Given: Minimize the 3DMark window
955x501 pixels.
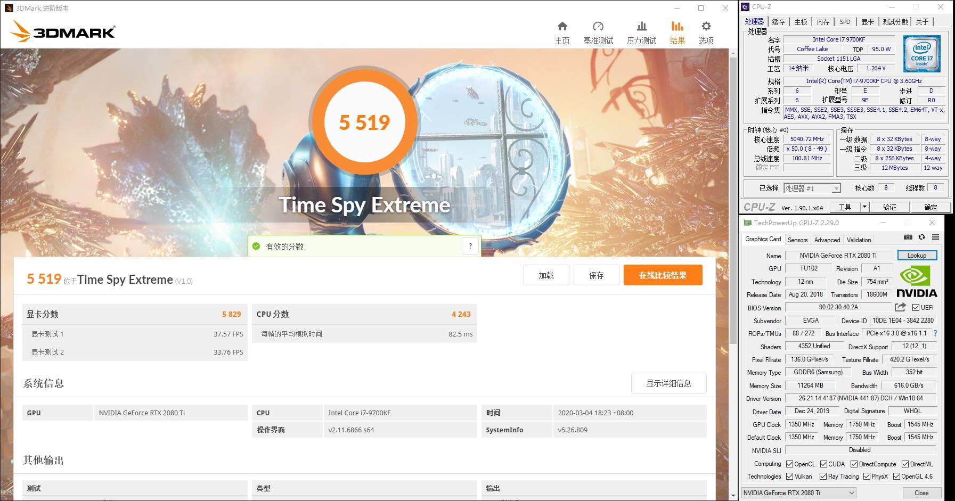Looking at the screenshot, I should coord(677,8).
